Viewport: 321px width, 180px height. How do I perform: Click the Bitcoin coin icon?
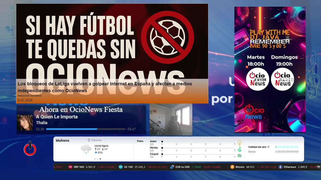tap(232, 167)
